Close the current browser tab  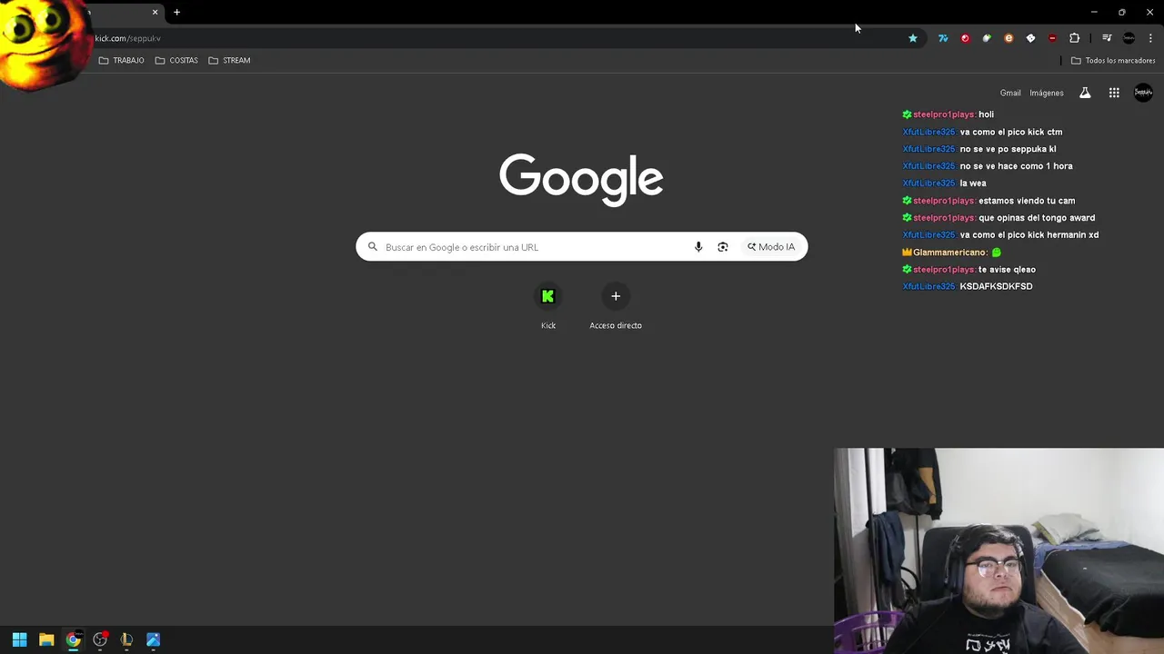(155, 12)
